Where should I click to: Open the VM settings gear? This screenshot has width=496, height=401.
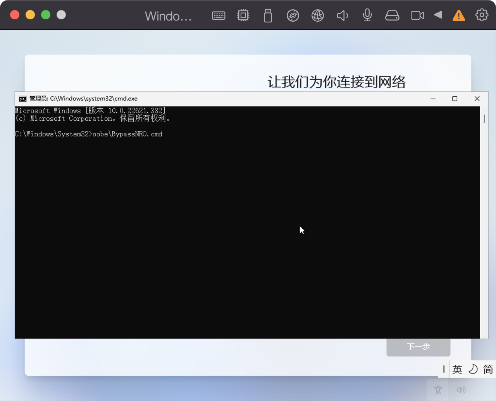click(x=482, y=15)
